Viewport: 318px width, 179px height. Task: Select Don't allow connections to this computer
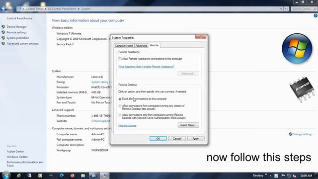coord(120,99)
